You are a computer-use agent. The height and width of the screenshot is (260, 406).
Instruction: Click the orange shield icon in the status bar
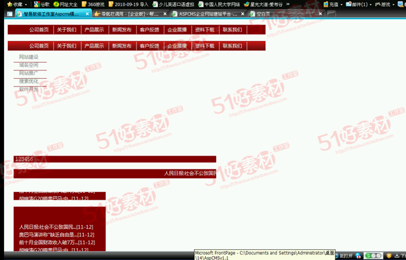click(x=389, y=256)
